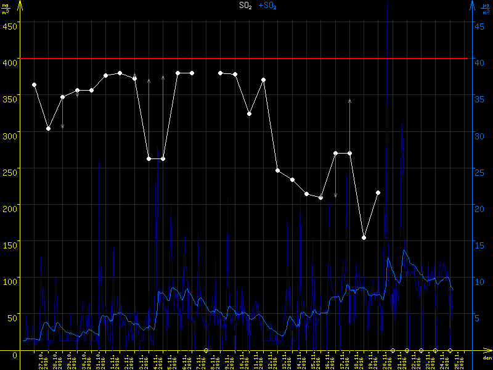Click the white SO2 legend label
493x370 pixels.
point(245,6)
